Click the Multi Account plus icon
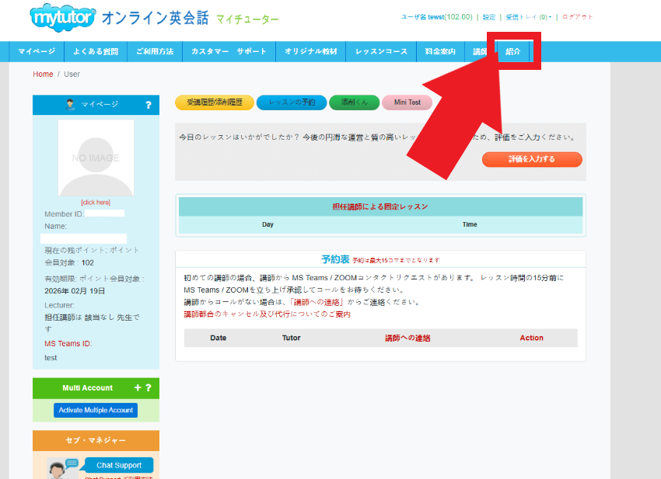 coord(138,387)
